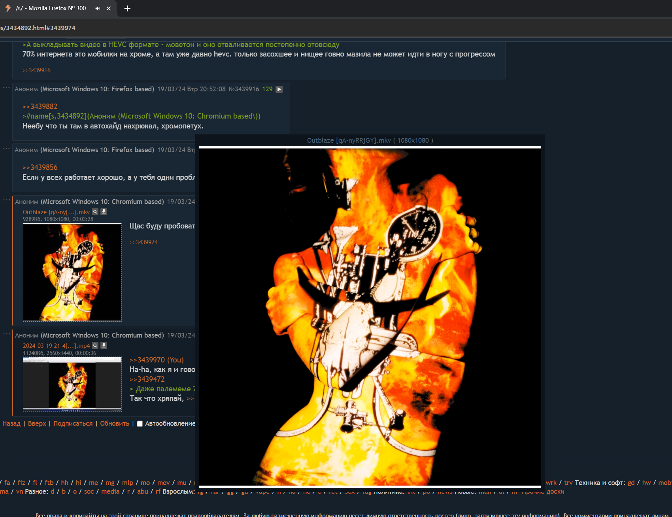Open the mov board link
672x517 pixels.
164,483
